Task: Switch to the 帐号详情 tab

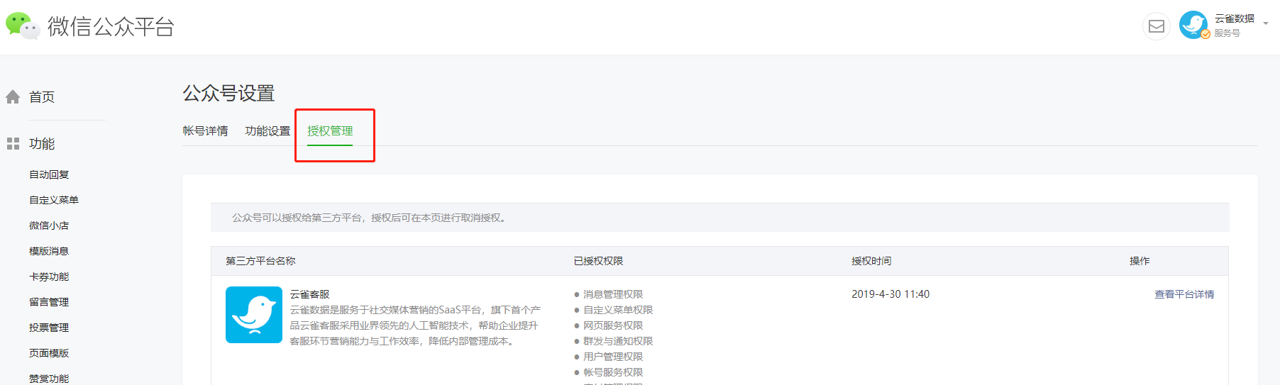Action: point(205,131)
